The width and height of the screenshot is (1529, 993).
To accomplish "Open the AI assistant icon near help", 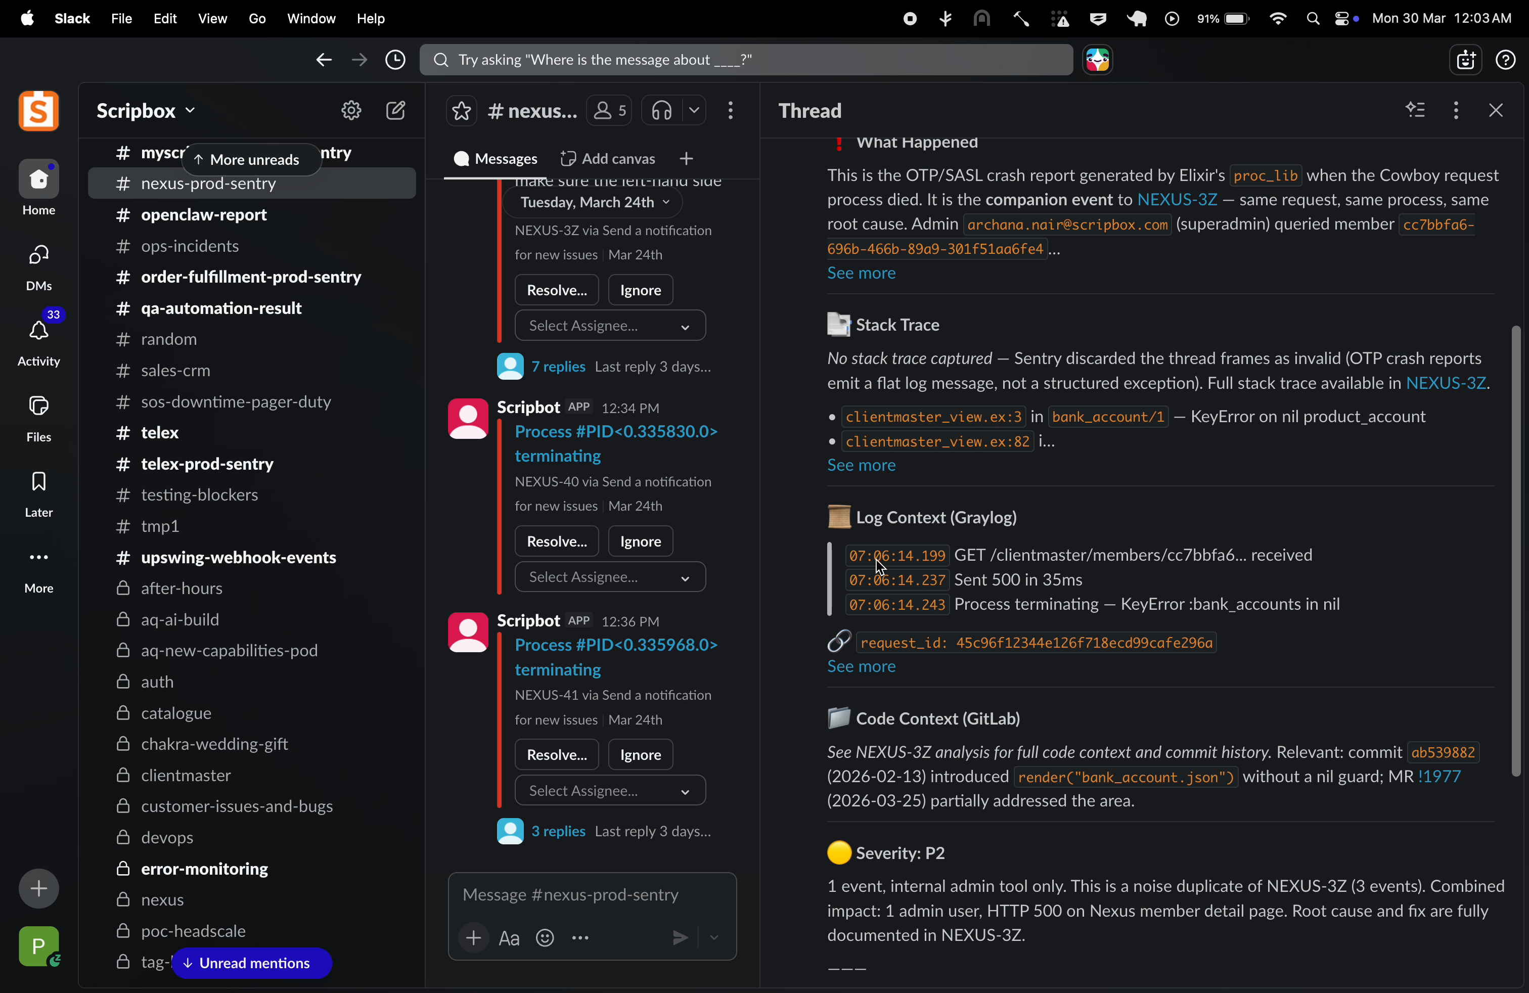I will coord(1465,60).
